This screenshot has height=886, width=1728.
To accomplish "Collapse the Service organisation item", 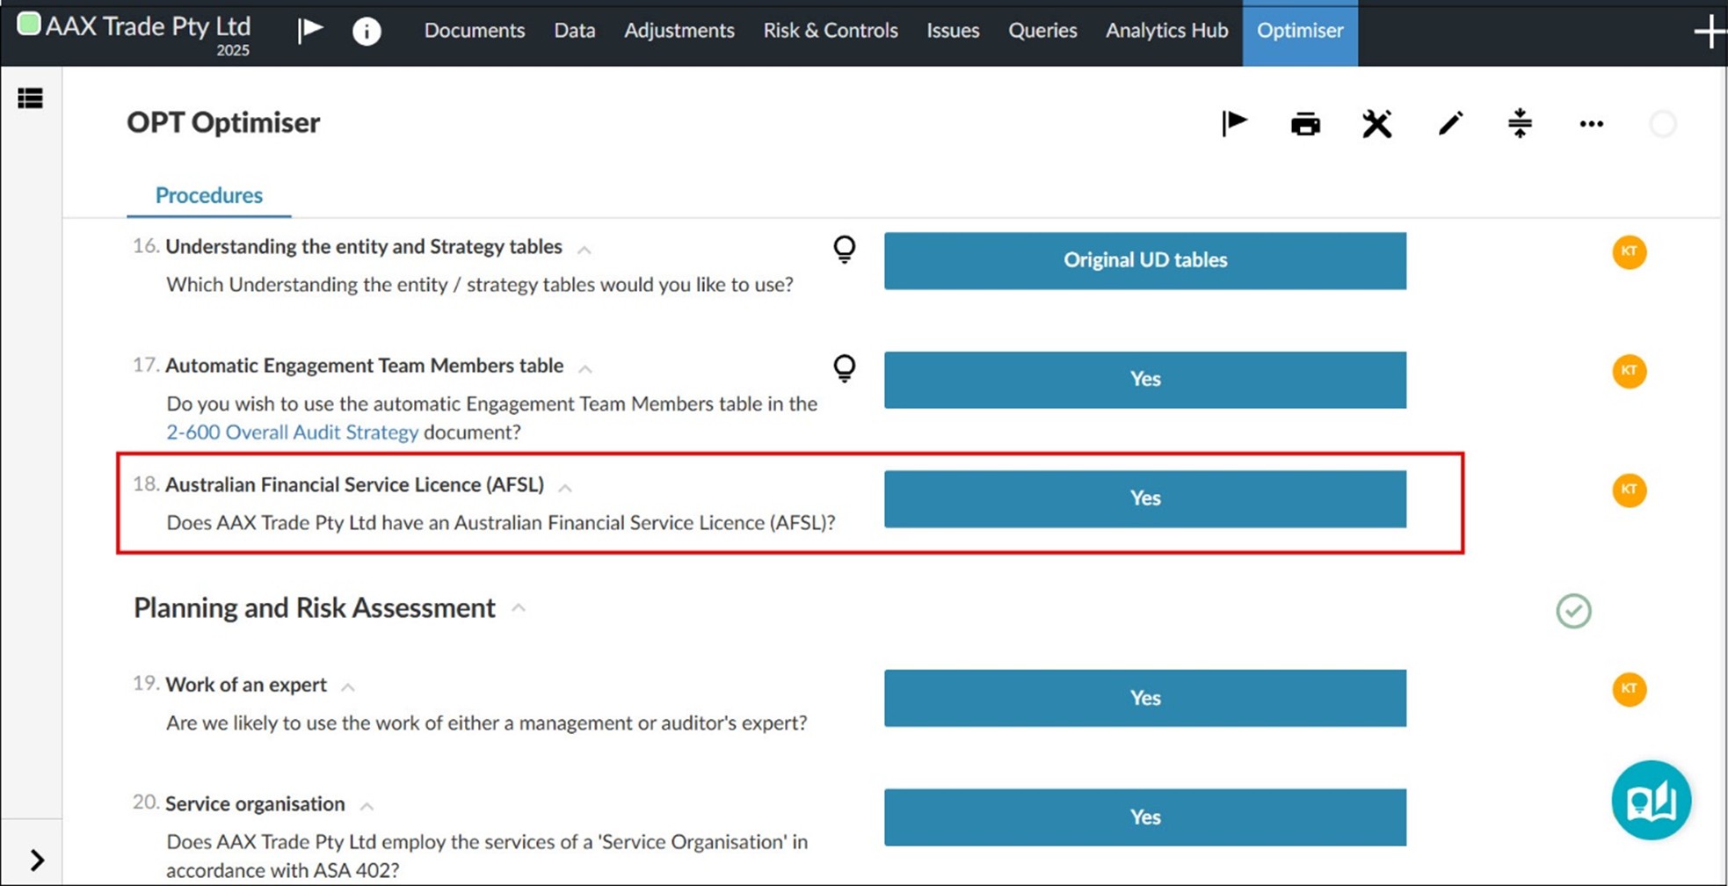I will pos(367,806).
